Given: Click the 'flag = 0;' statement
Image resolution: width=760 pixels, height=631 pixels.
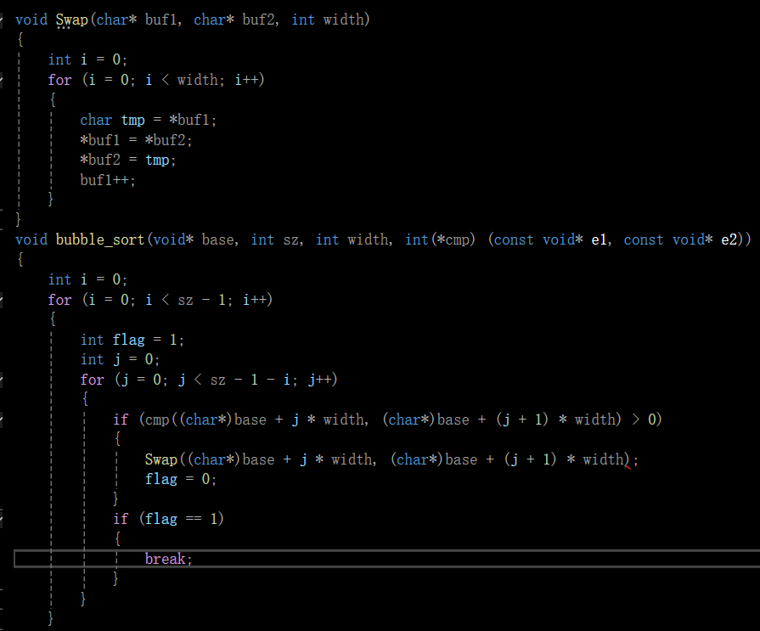Looking at the screenshot, I should [180, 479].
